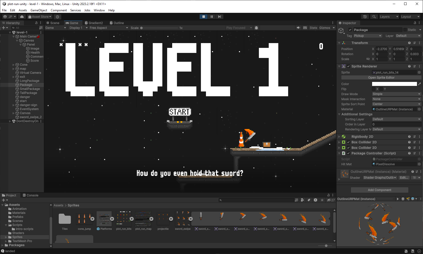The image size is (423, 254).
Task: Stop play mode
Action: pyautogui.click(x=204, y=17)
